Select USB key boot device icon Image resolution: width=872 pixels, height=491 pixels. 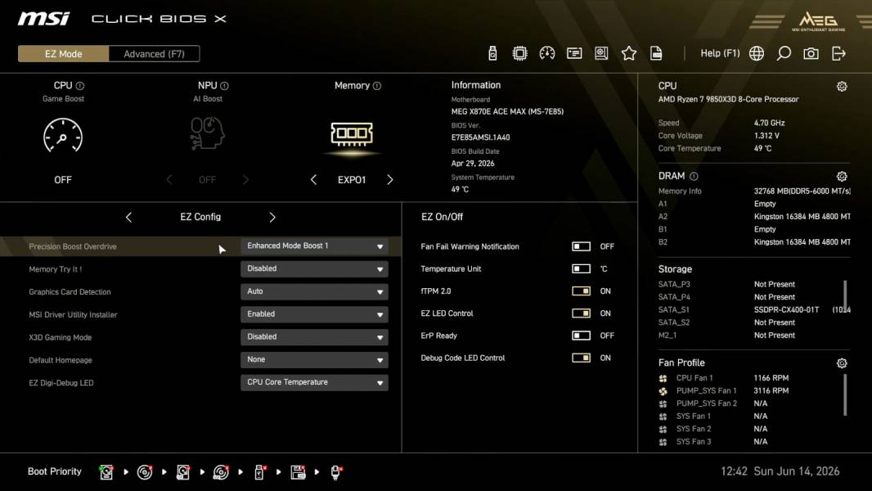coord(259,472)
